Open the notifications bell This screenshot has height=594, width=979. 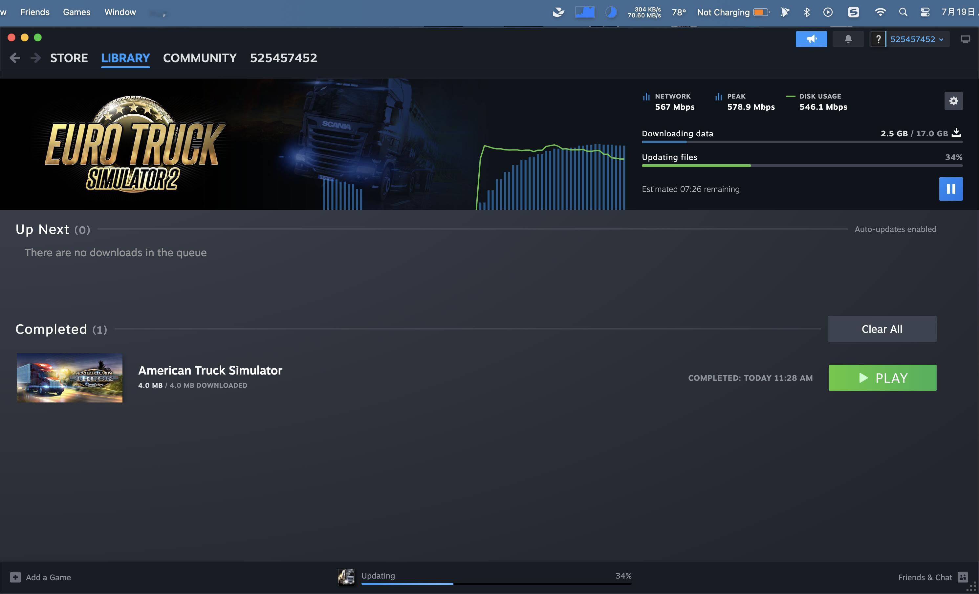848,39
